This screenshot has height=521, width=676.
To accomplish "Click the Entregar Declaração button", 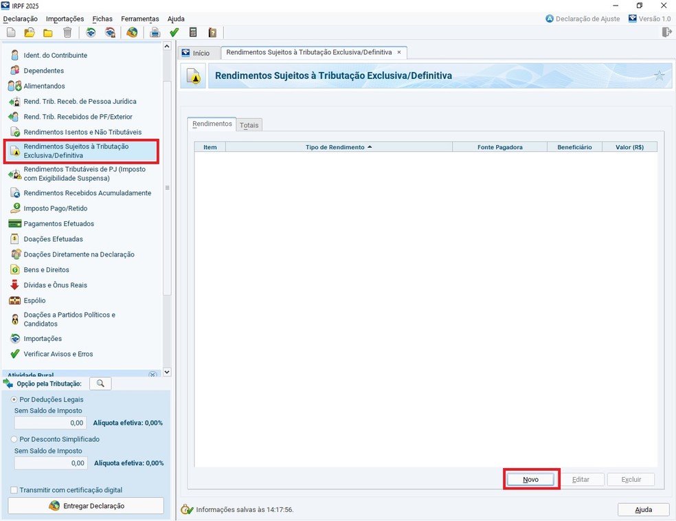I will pyautogui.click(x=86, y=506).
